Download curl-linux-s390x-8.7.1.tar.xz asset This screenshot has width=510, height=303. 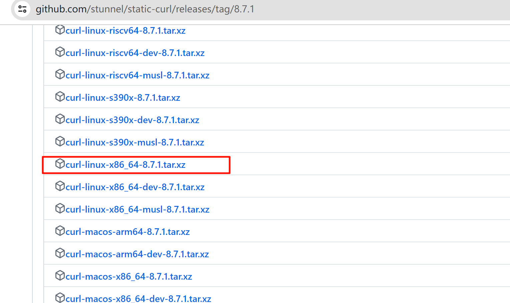pyautogui.click(x=122, y=98)
